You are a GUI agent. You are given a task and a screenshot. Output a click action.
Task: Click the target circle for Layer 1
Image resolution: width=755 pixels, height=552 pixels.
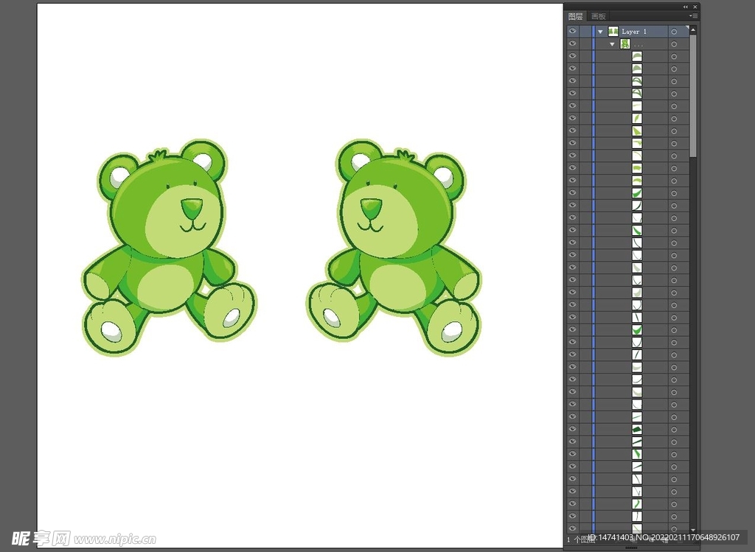(674, 32)
